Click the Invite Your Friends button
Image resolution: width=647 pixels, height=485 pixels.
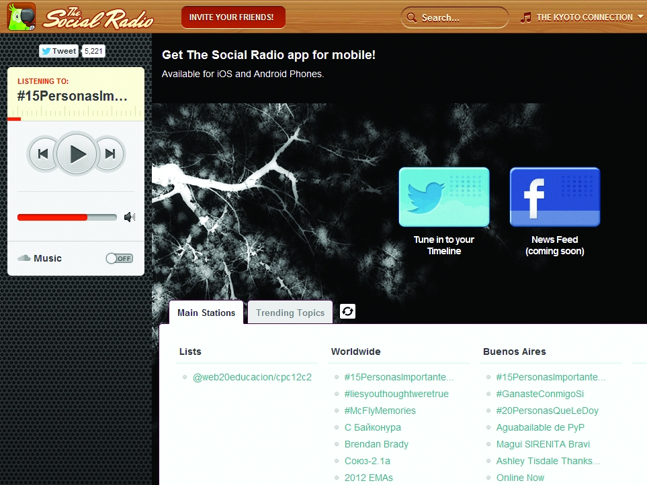click(233, 17)
